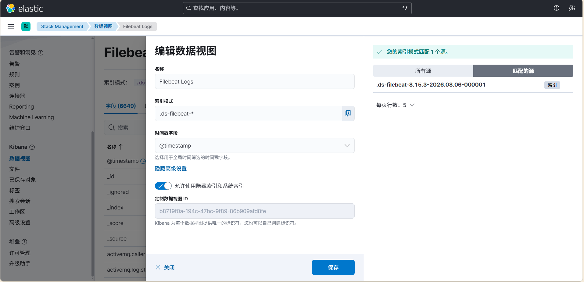The width and height of the screenshot is (584, 282).
Task: Click the _source field row
Action: (x=125, y=239)
